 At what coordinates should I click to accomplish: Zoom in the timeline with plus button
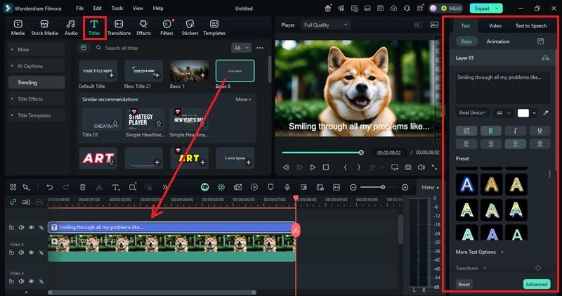(405, 187)
